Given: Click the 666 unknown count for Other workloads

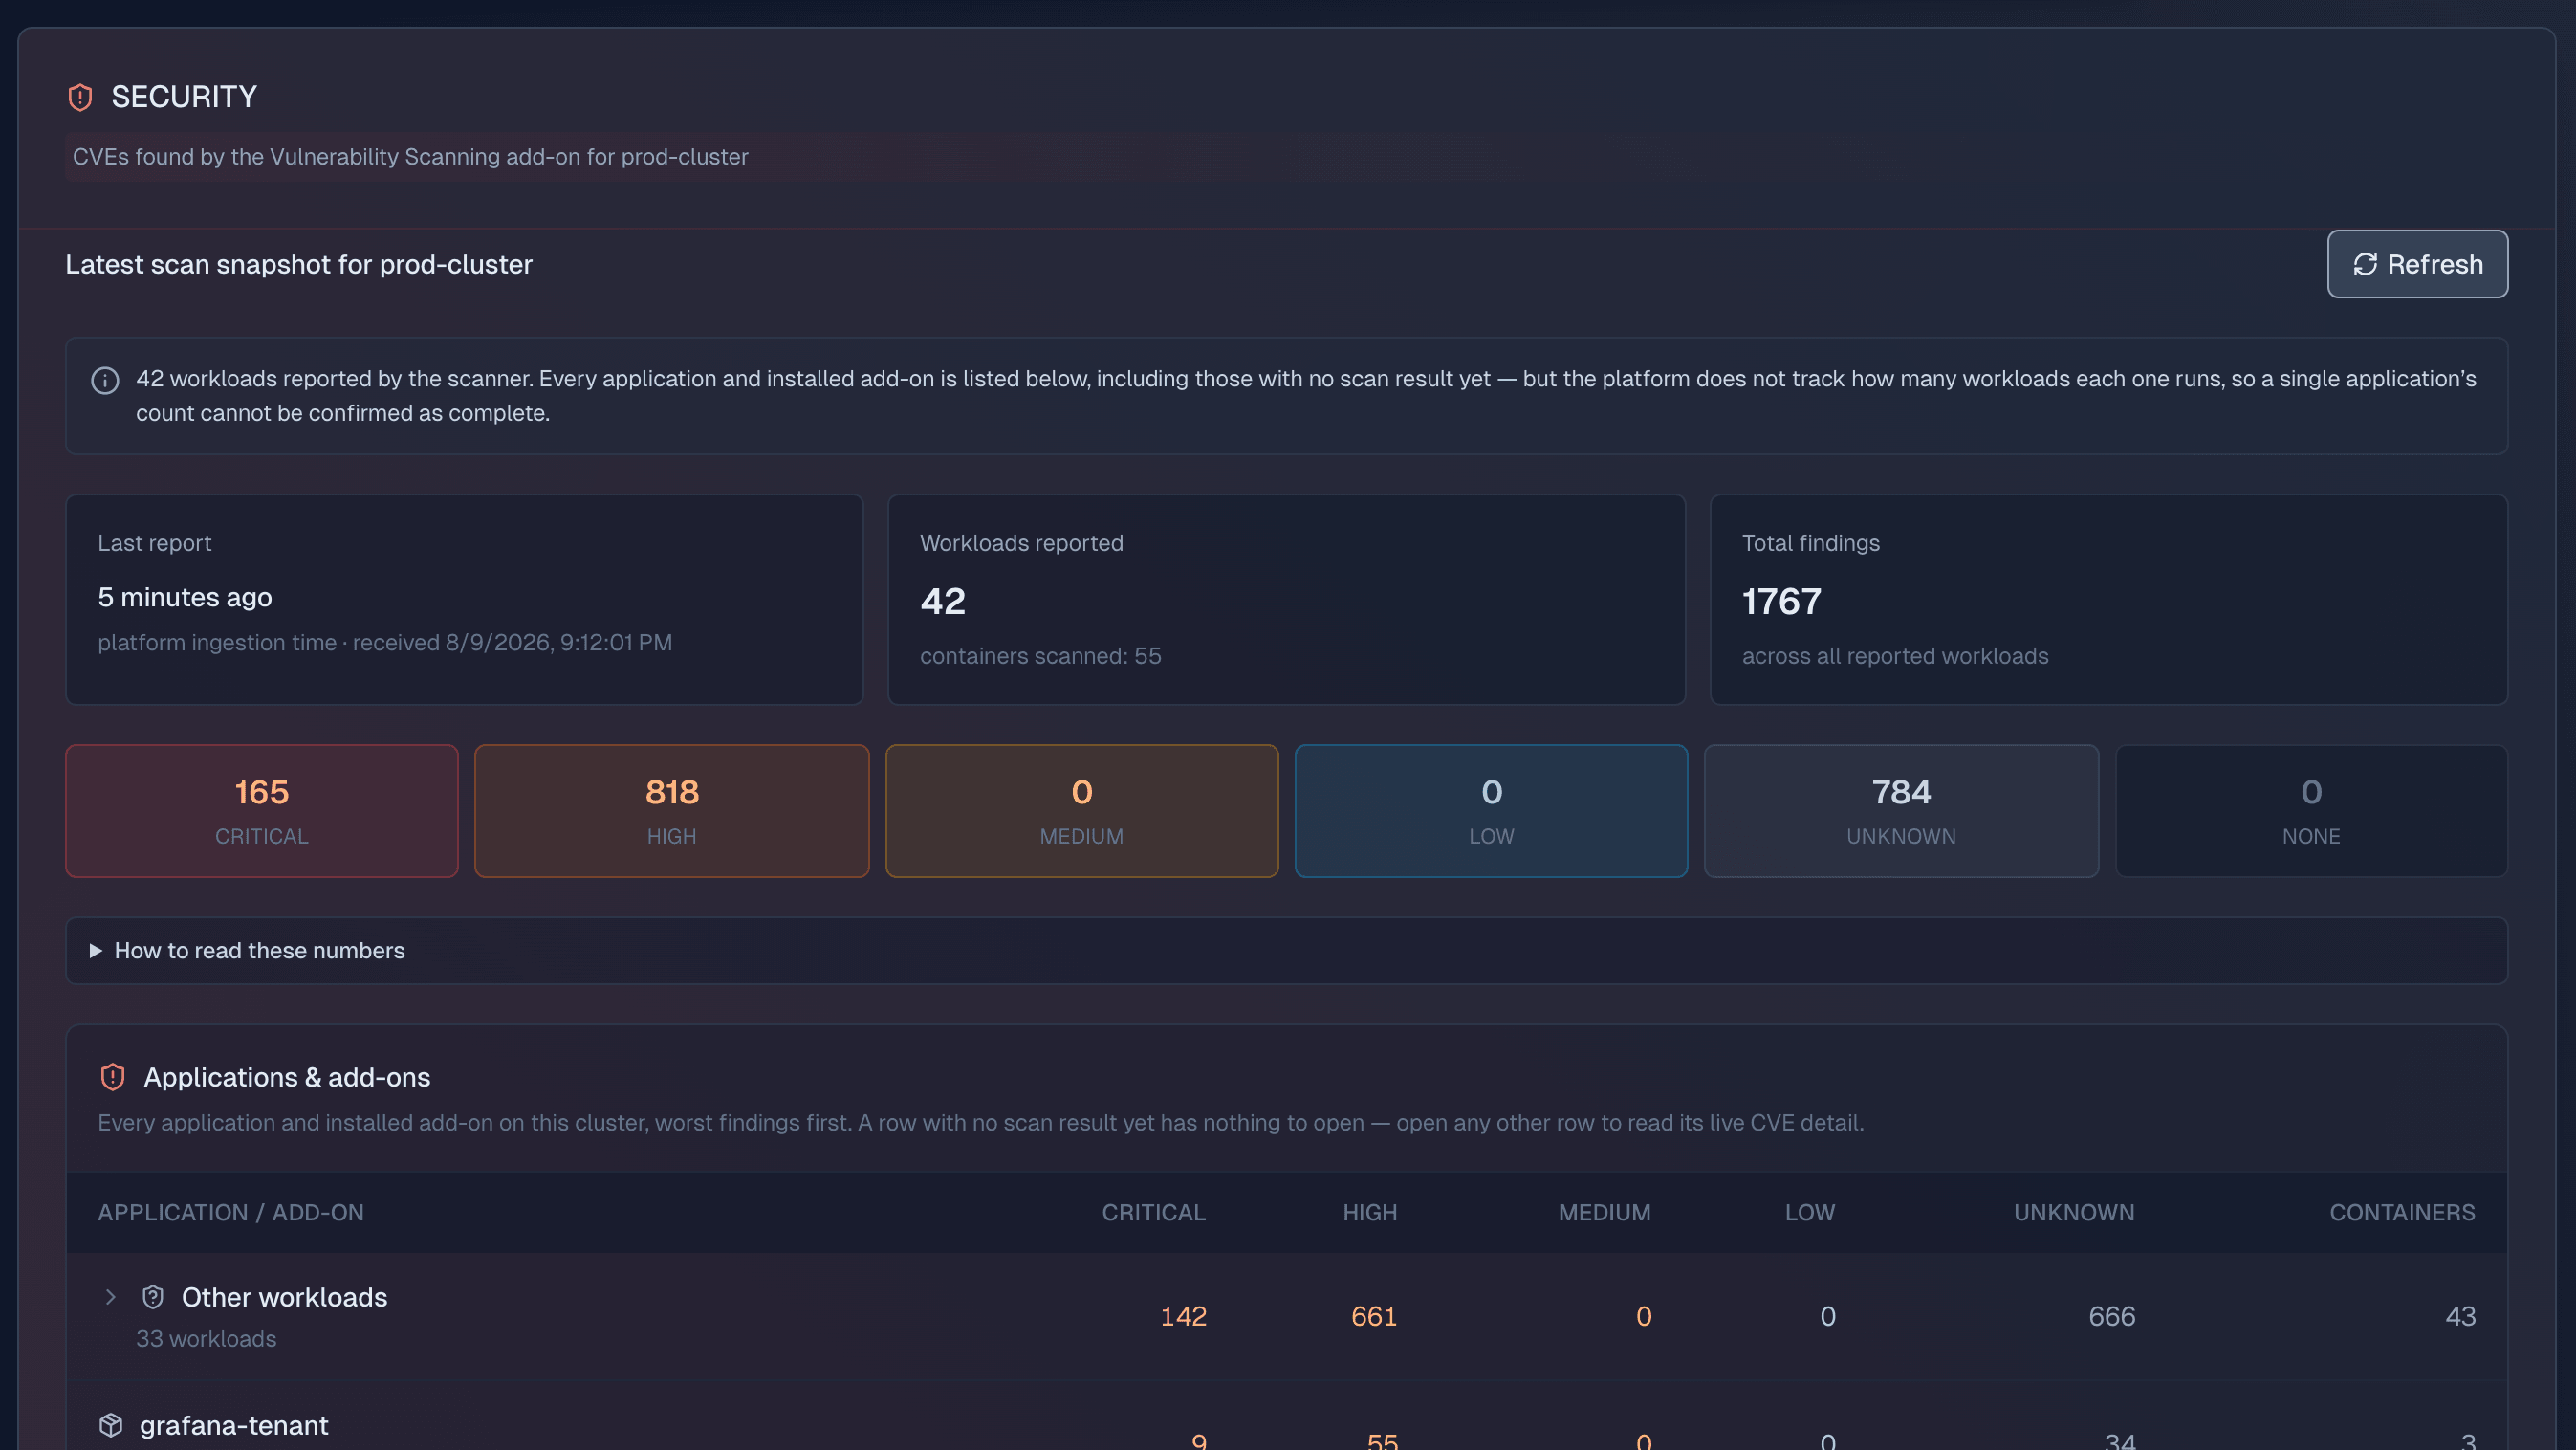Looking at the screenshot, I should click(2112, 1316).
